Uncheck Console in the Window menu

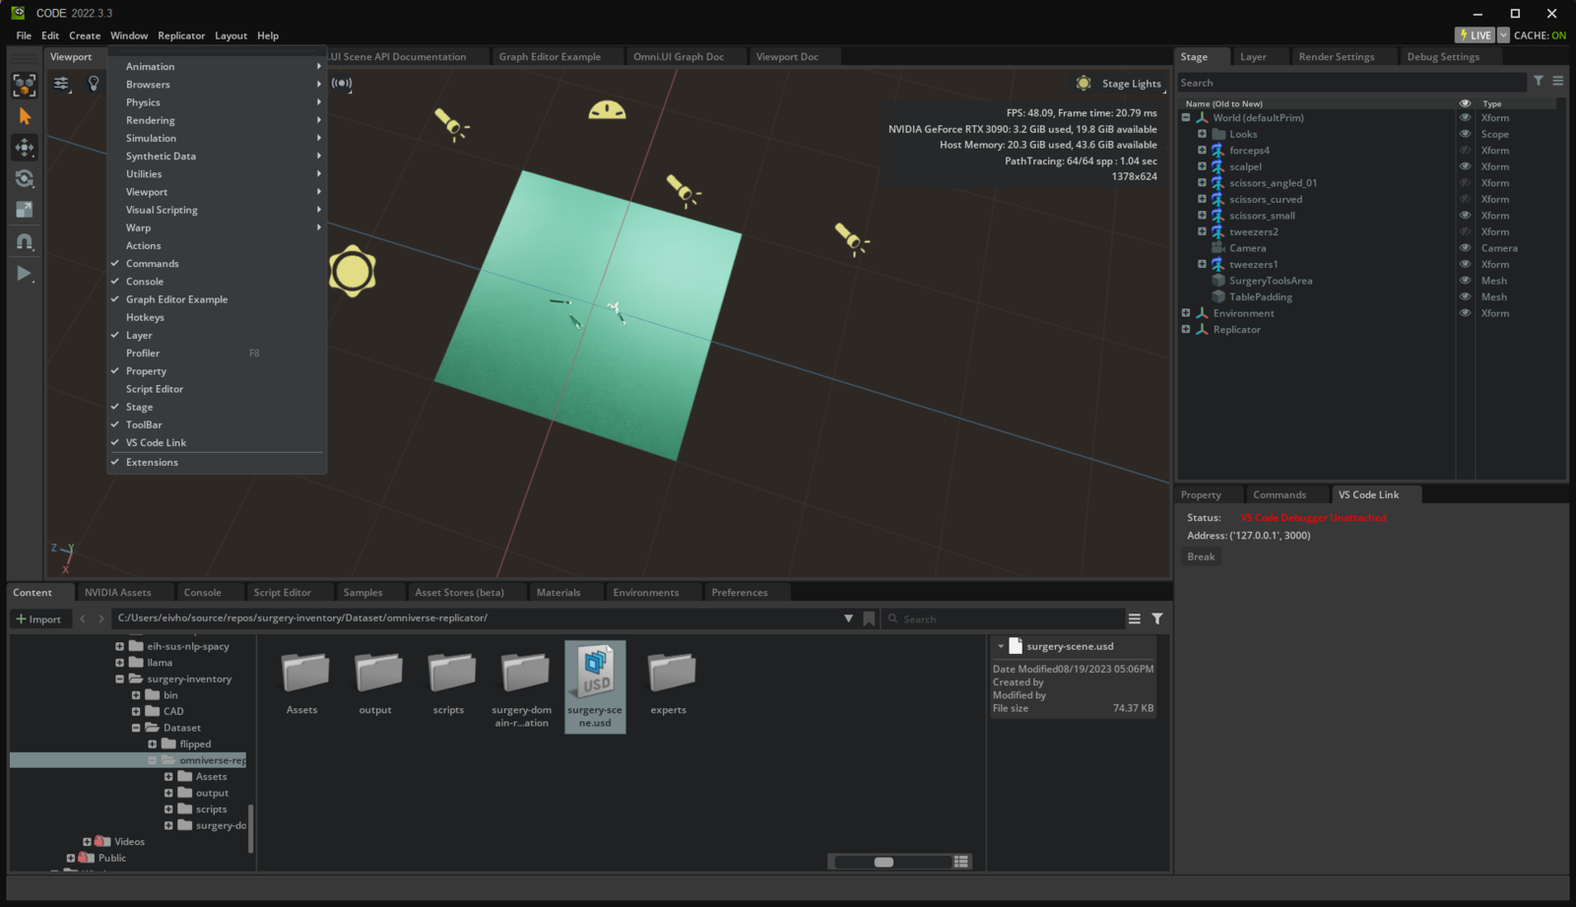(x=145, y=282)
